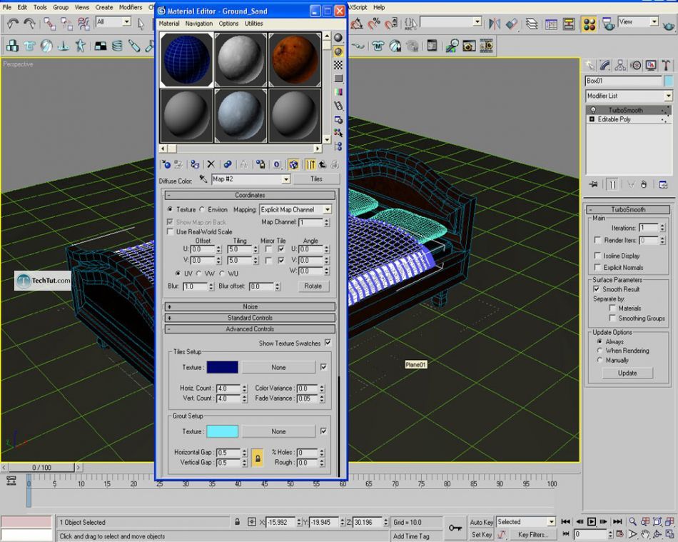This screenshot has width=678, height=542.
Task: Expand the Noise rollout
Action: 250,306
